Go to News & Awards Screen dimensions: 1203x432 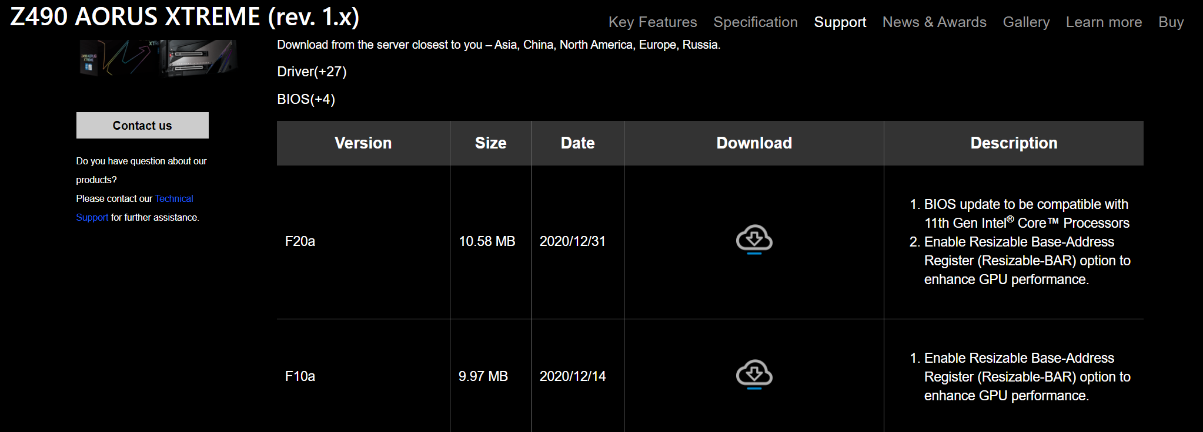click(x=934, y=22)
